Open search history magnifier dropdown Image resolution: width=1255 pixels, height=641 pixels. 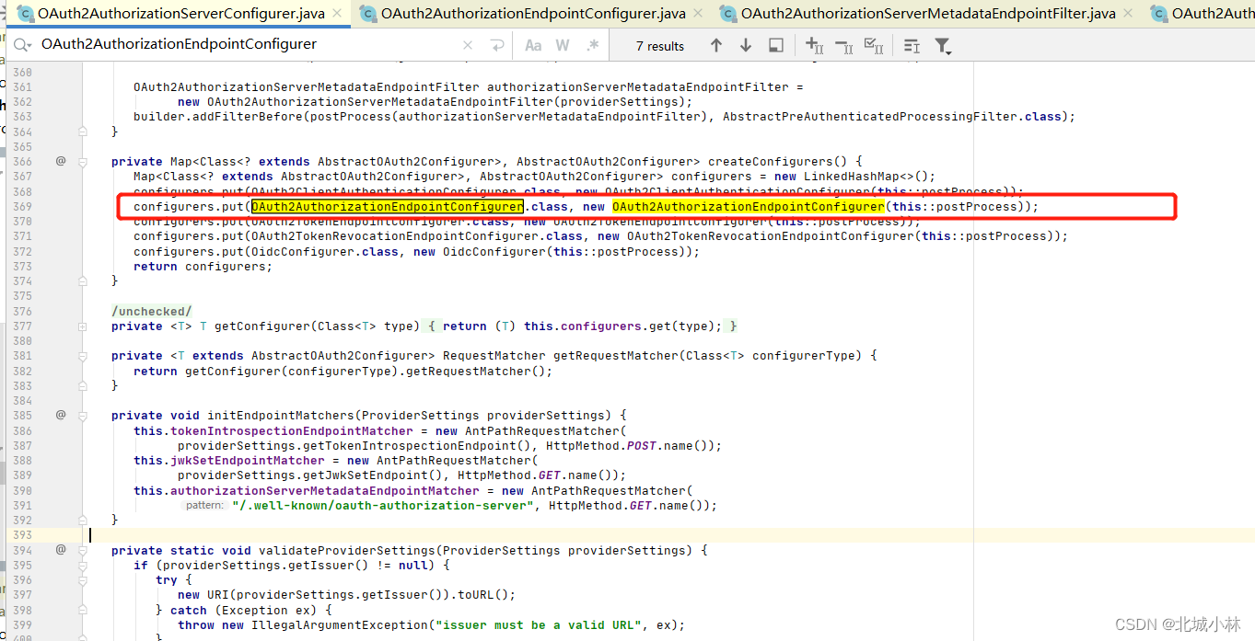[22, 45]
